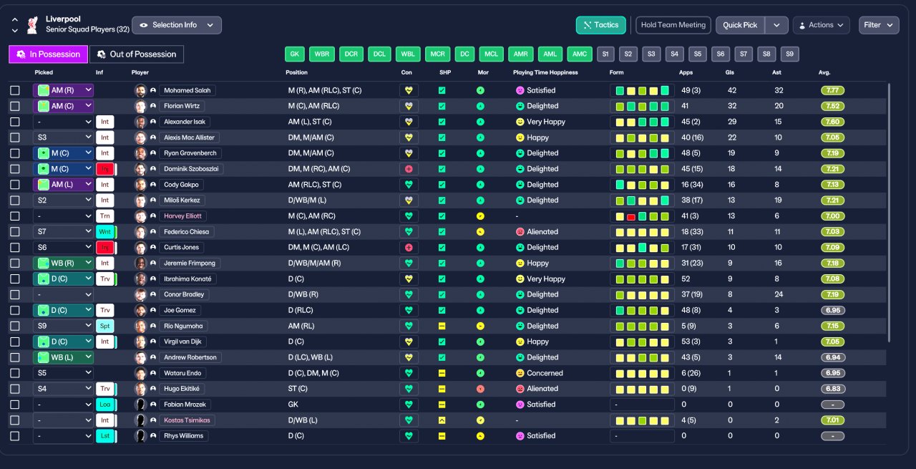Click the silhouette portrait of Fabian Mrozek
The height and width of the screenshot is (469, 916).
pyautogui.click(x=140, y=405)
